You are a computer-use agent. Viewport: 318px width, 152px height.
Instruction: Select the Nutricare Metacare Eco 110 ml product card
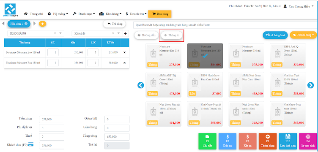pos(164,56)
